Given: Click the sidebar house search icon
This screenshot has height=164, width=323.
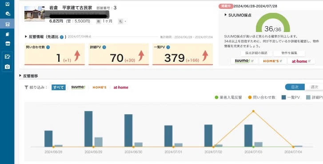Looking at the screenshot, I should 8,14.
